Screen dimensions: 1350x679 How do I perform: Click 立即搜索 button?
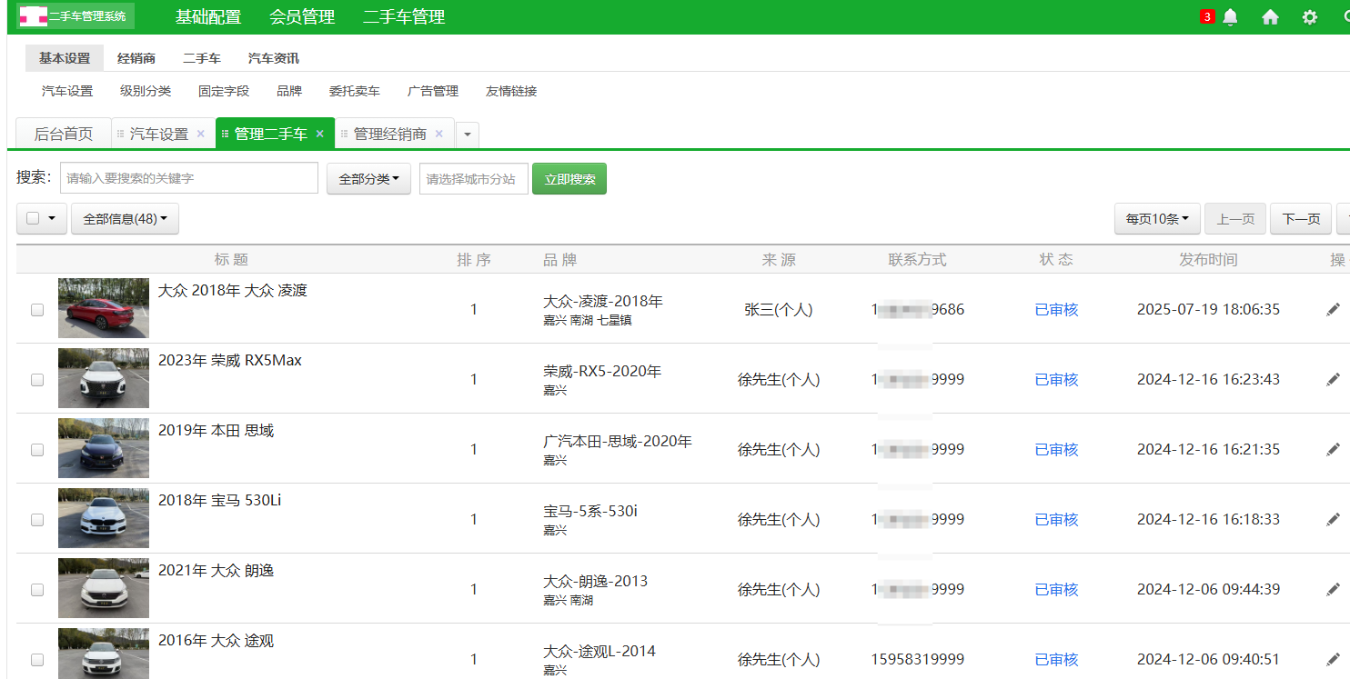click(569, 179)
